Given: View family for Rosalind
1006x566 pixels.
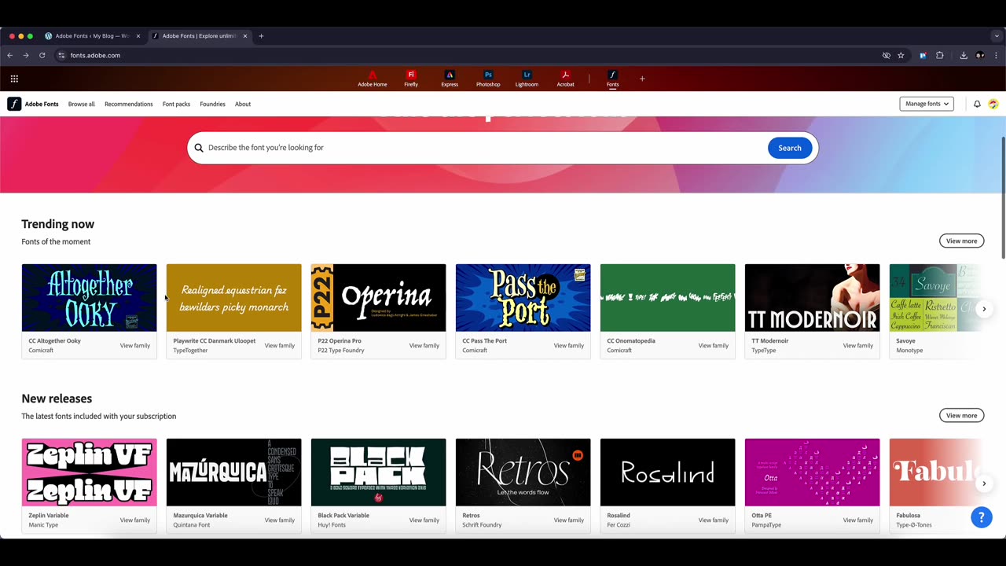Looking at the screenshot, I should [714, 520].
